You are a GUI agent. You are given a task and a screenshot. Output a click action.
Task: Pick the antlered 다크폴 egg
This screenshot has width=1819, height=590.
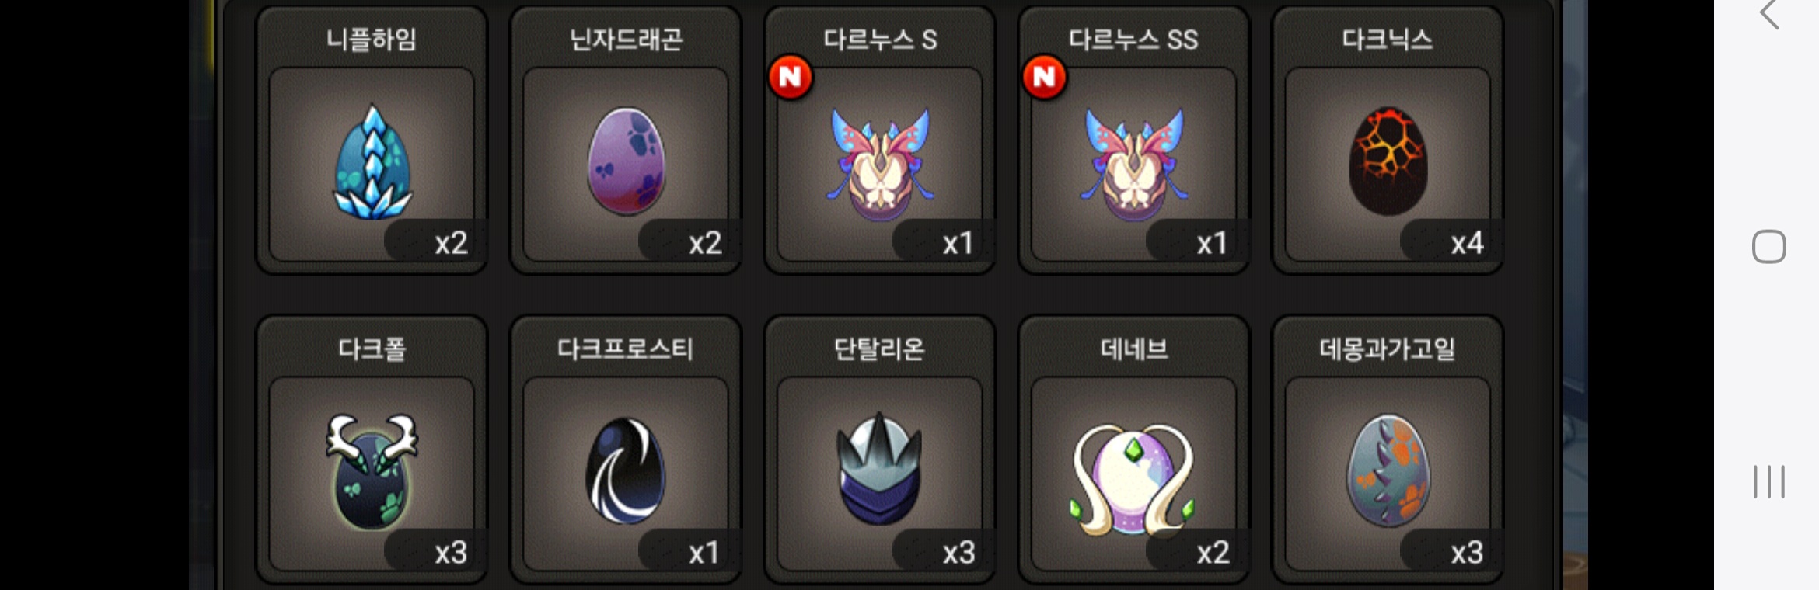tap(372, 472)
